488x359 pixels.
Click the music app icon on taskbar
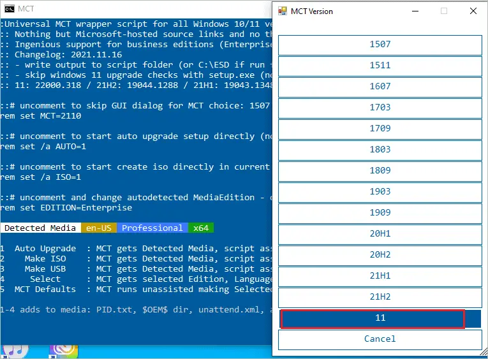(15, 351)
